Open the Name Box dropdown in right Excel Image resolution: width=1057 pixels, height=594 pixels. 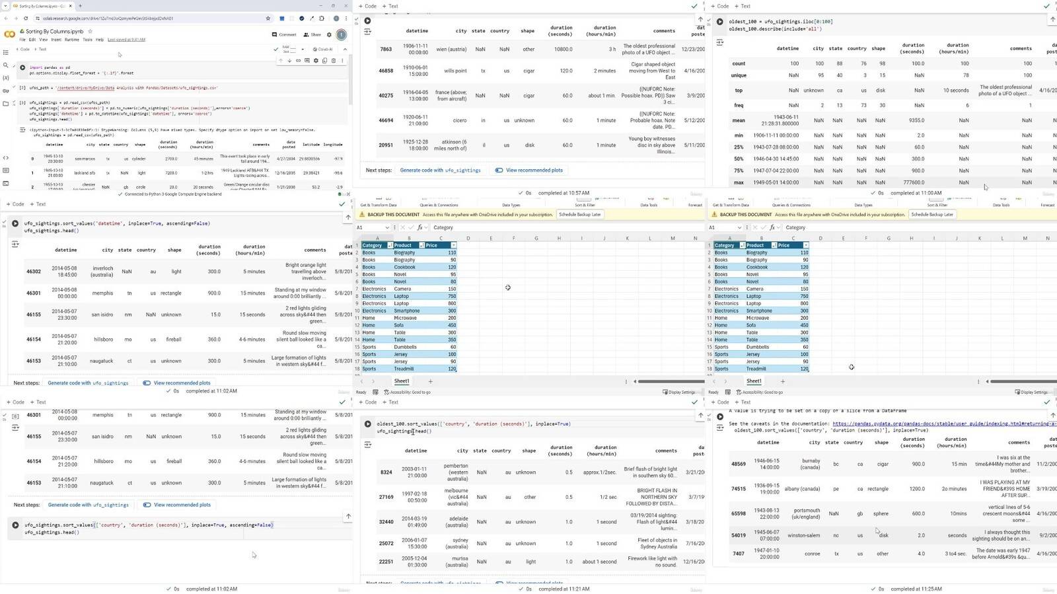coord(739,227)
